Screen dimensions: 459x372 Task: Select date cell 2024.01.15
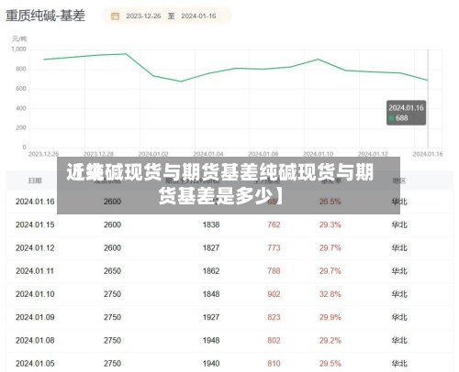tap(35, 224)
